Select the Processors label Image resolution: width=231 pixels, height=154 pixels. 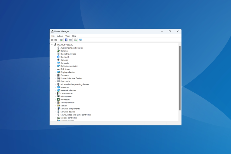pyautogui.click(x=65, y=99)
